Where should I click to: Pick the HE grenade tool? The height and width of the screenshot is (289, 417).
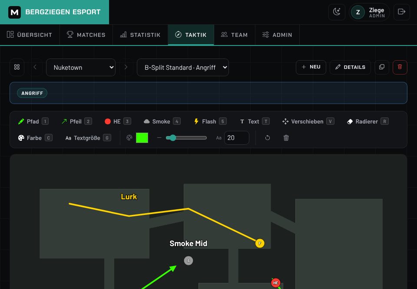click(x=118, y=122)
